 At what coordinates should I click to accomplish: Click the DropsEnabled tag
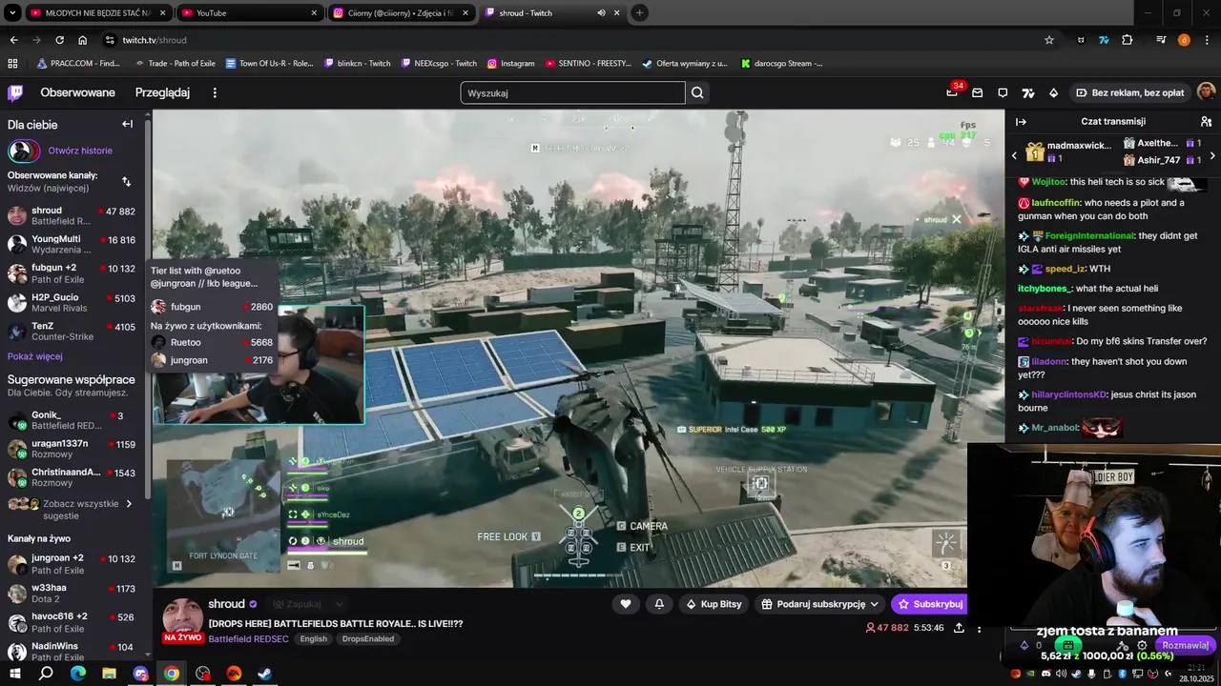click(x=368, y=639)
